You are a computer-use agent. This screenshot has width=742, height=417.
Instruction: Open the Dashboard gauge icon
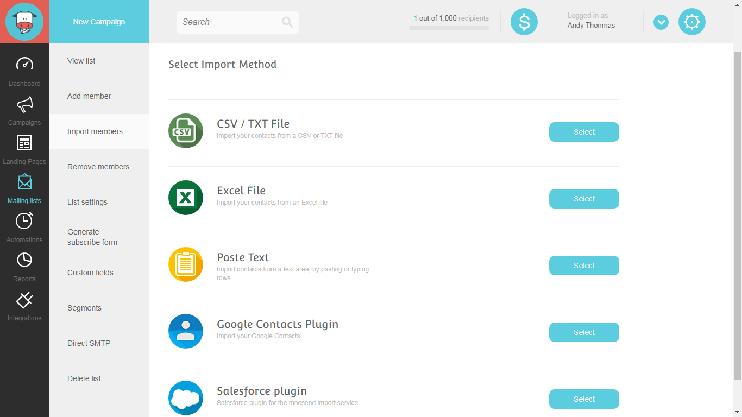(x=24, y=64)
